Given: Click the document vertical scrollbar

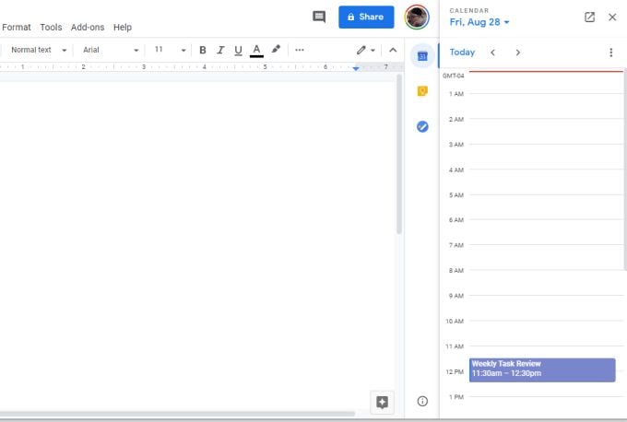Looking at the screenshot, I should click(x=398, y=154).
